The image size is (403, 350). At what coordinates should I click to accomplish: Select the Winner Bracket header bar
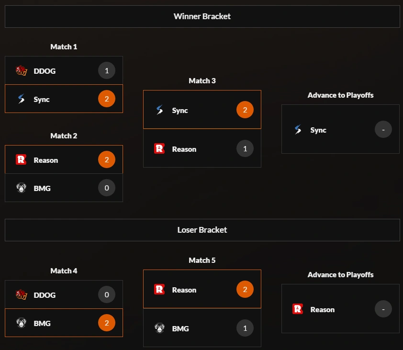coord(202,16)
